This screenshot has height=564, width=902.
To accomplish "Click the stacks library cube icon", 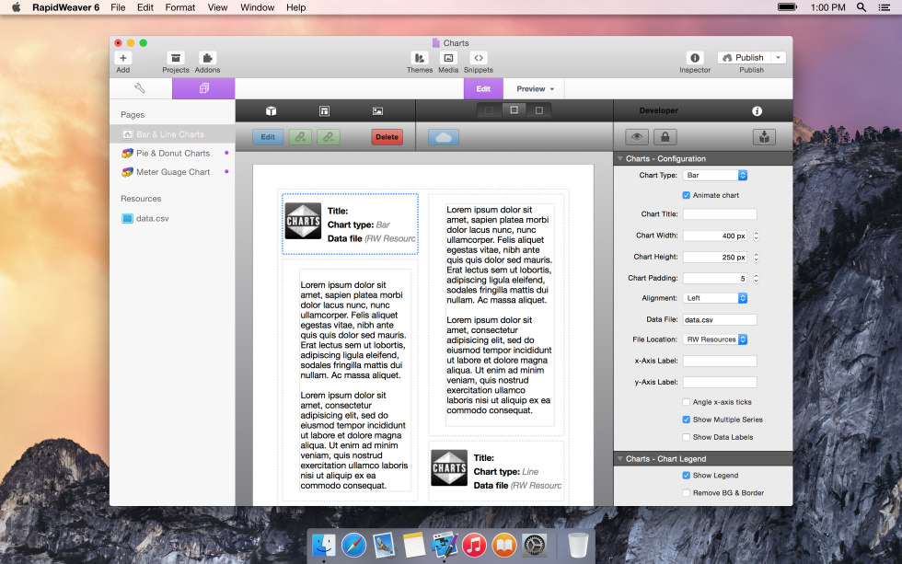I will pos(271,111).
